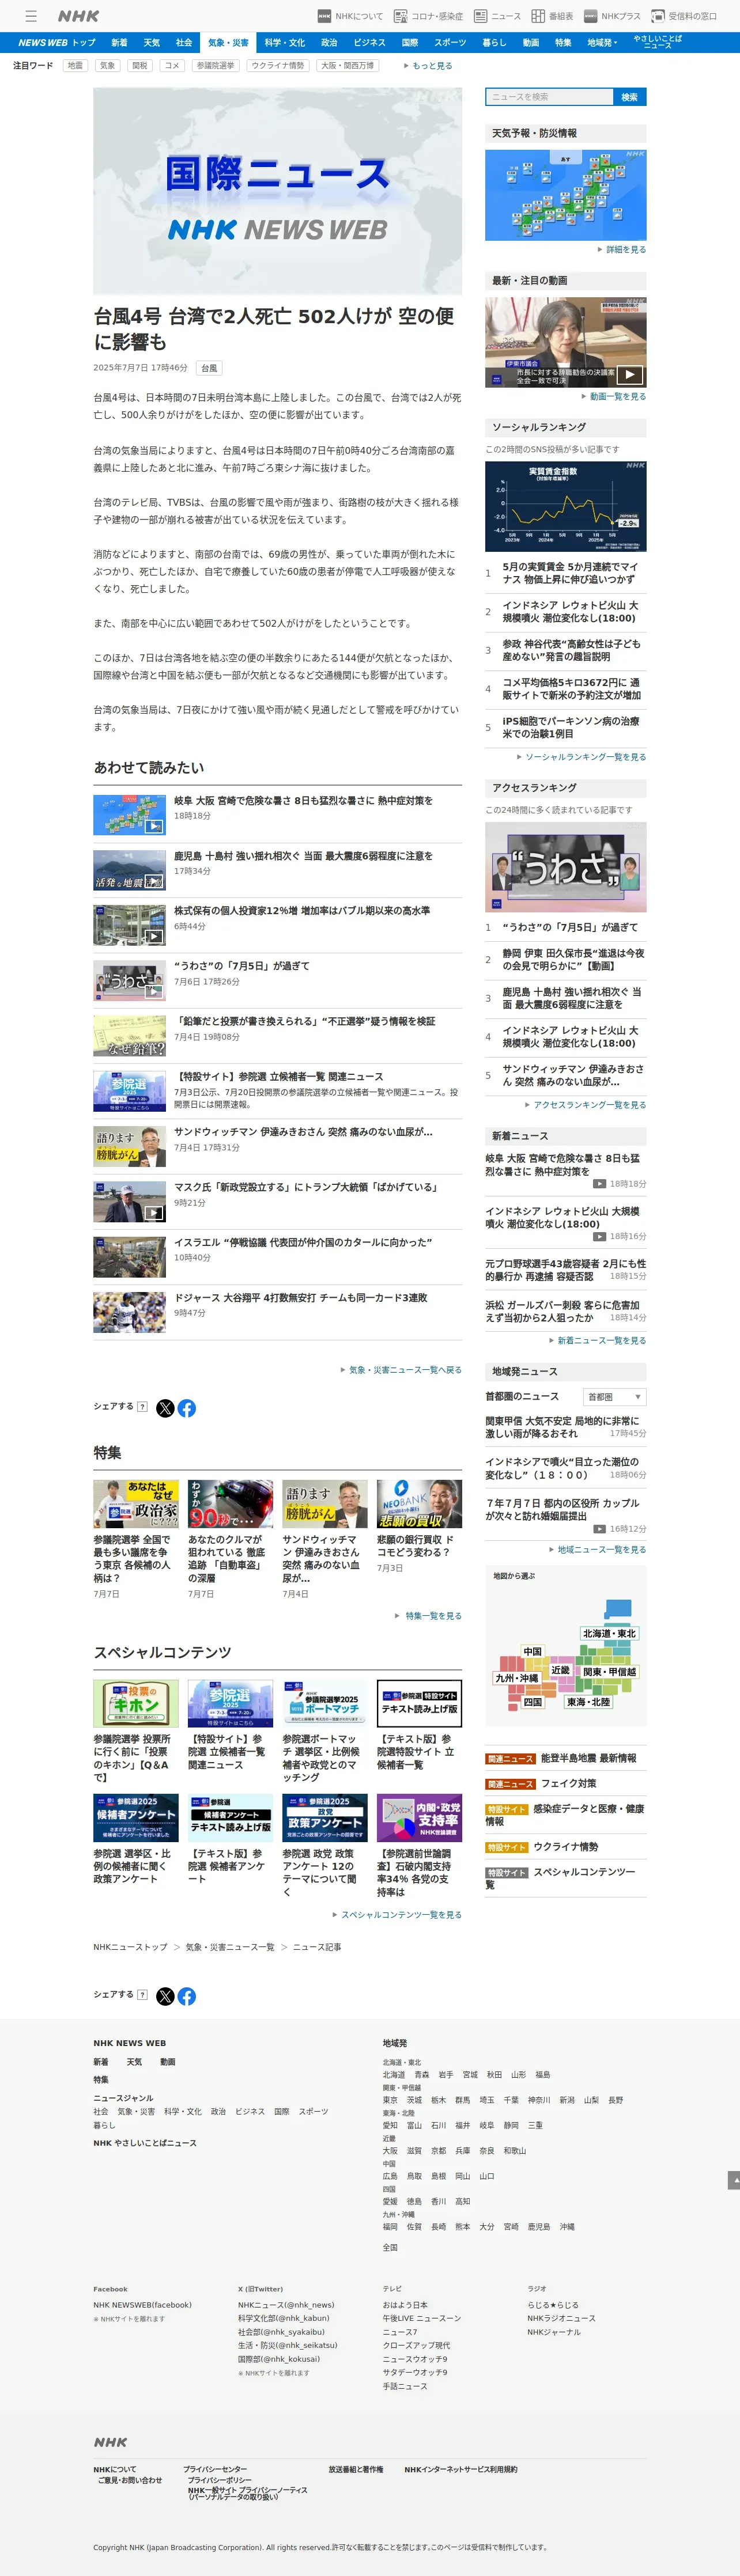The image size is (740, 2576).
Task: Open やさしいことばニュース in the nav bar
Action: point(658,43)
